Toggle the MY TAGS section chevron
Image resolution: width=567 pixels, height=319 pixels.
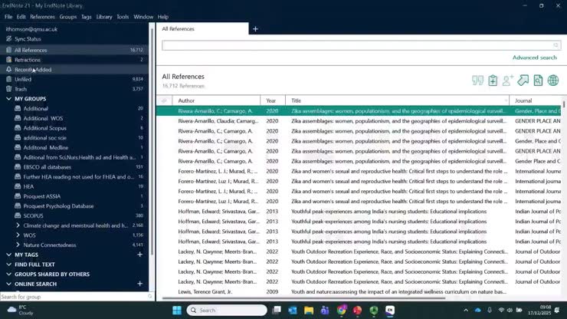coord(8,255)
